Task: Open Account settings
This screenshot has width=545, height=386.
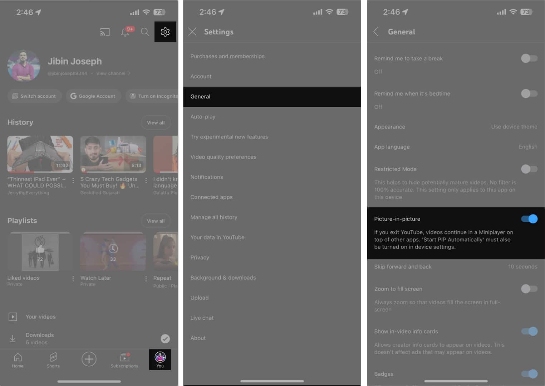Action: coord(272,76)
